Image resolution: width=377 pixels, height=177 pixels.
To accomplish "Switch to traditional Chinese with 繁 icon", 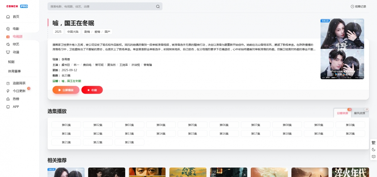I will click(x=373, y=143).
